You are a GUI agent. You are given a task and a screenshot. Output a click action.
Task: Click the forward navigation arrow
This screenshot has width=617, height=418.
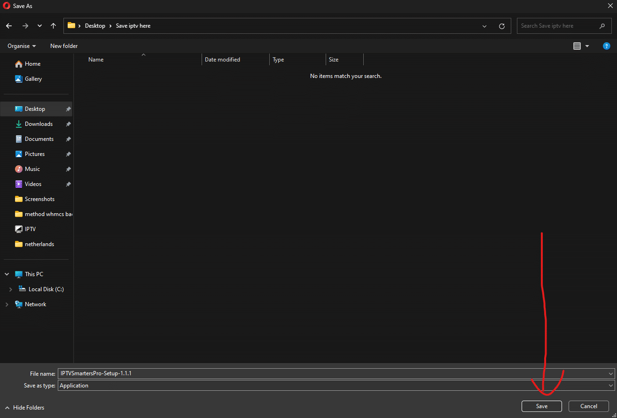click(x=25, y=26)
